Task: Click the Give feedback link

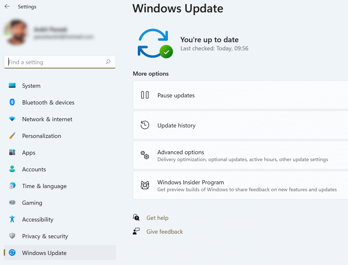Action: (164, 232)
